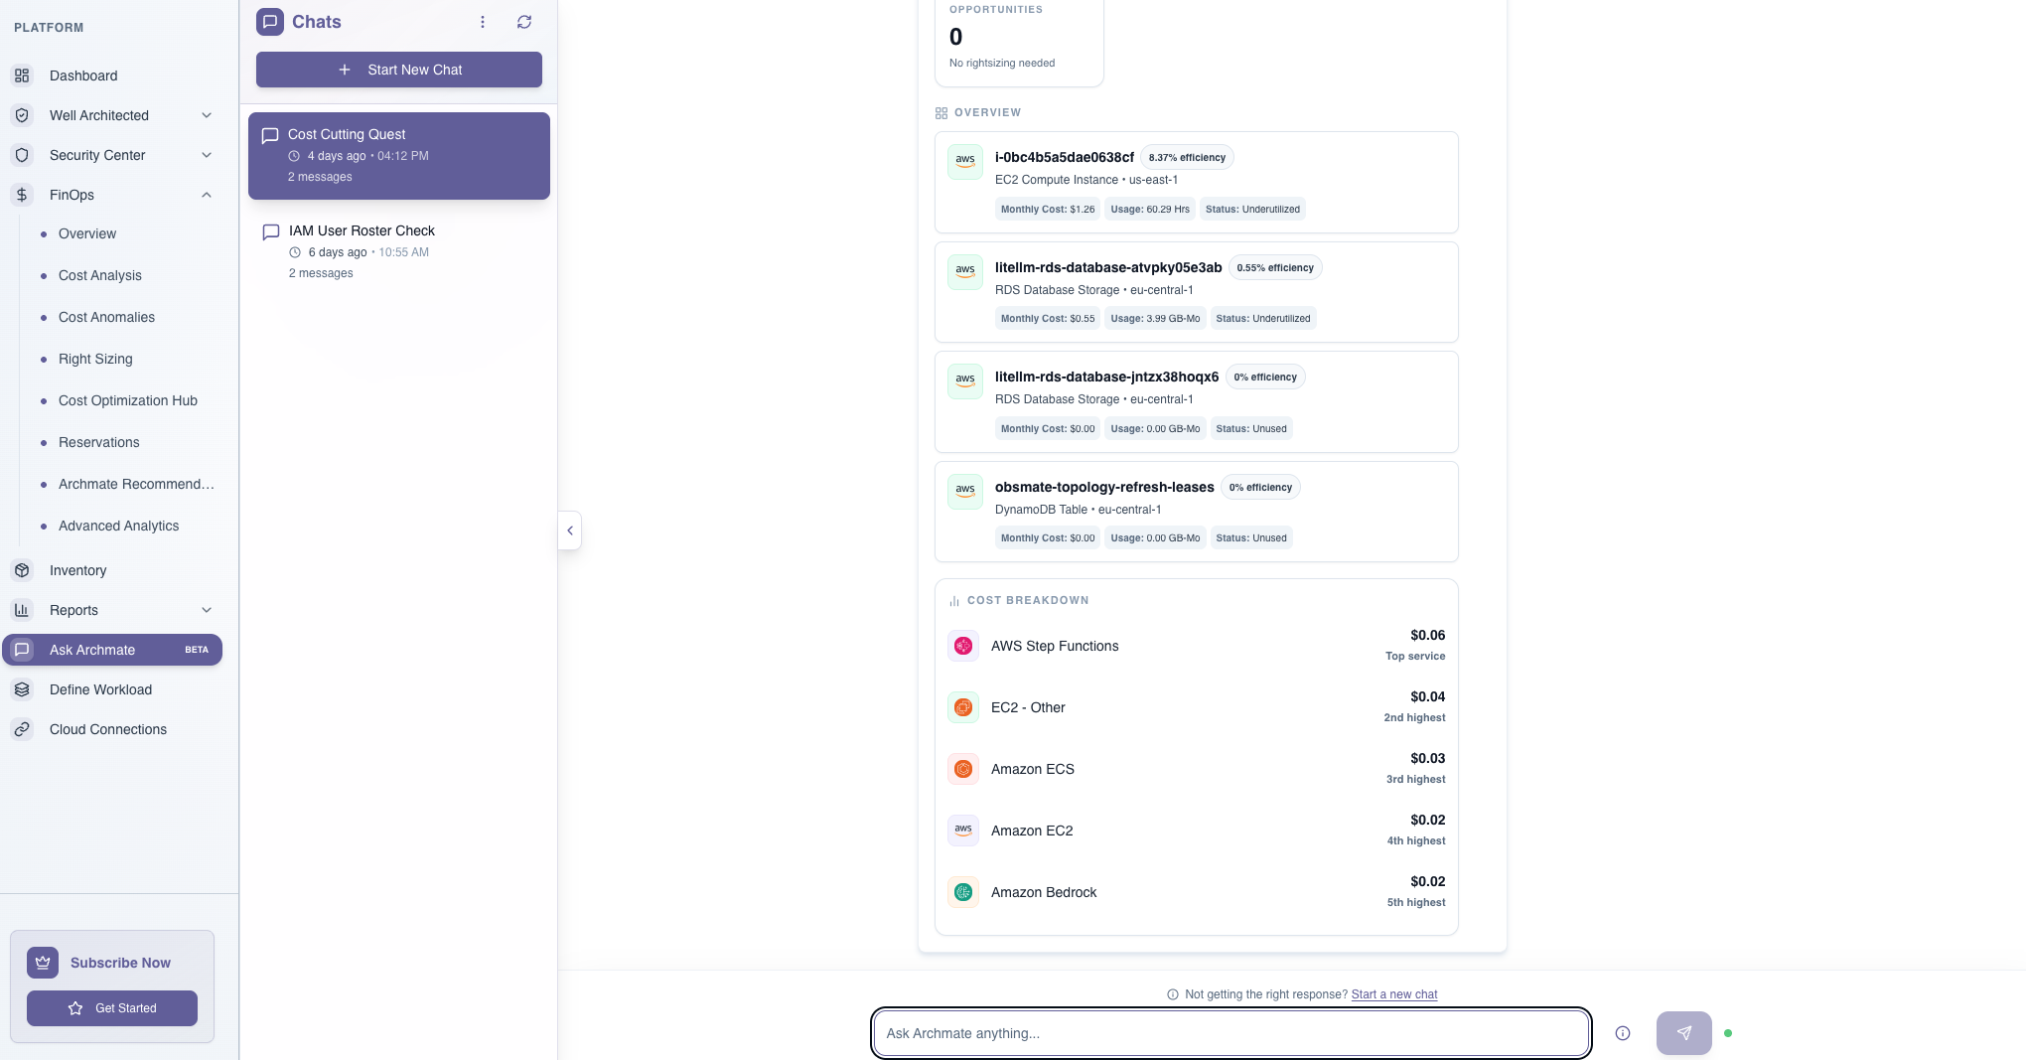Open Archmate Recommendations item
The width and height of the screenshot is (2026, 1060).
click(136, 484)
